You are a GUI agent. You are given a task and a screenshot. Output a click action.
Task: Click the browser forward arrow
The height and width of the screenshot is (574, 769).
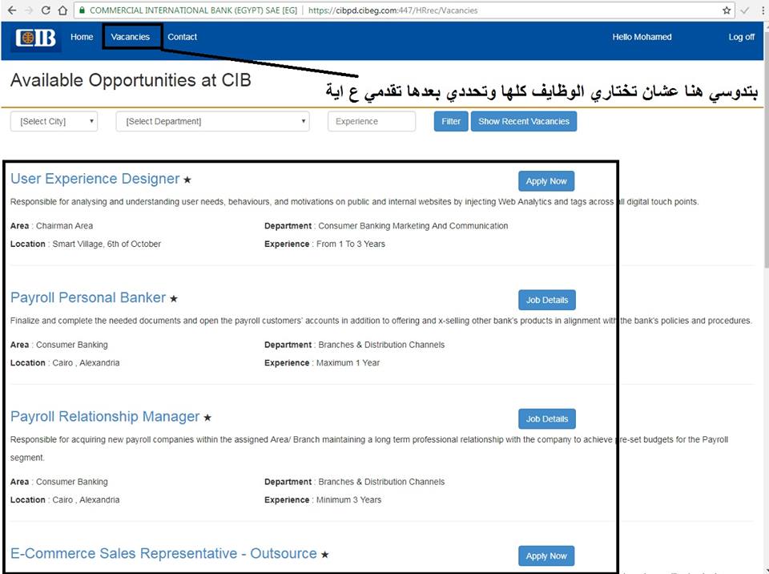(x=29, y=10)
